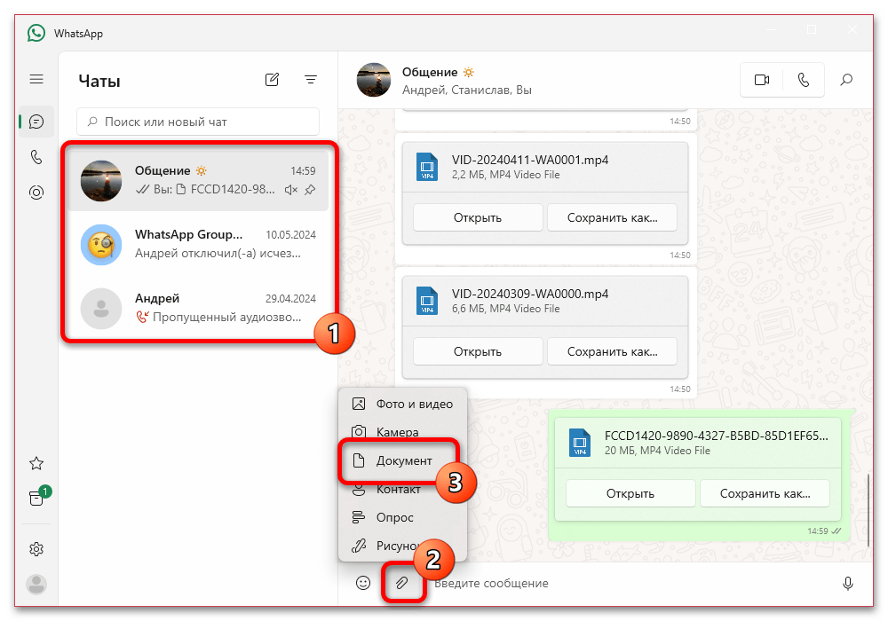Screen dimensions: 888x621
Task: Click the search or new chat field
Action: (198, 122)
